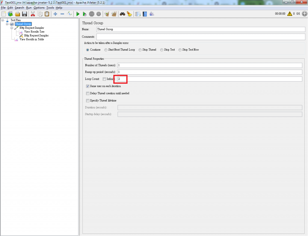The width and height of the screenshot is (308, 236).
Task: Click the 00:00:00 elapsed time display
Action: pos(280,14)
